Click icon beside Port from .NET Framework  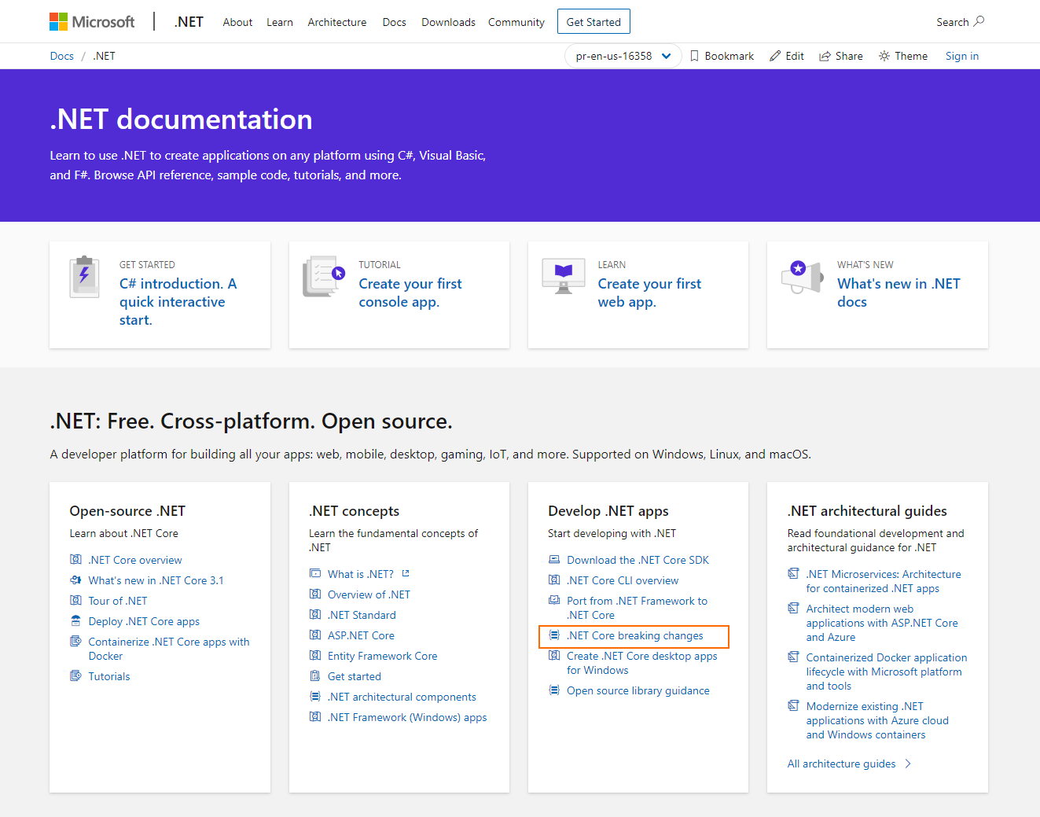coord(554,601)
